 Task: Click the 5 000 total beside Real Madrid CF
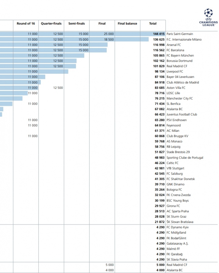pos(160,265)
